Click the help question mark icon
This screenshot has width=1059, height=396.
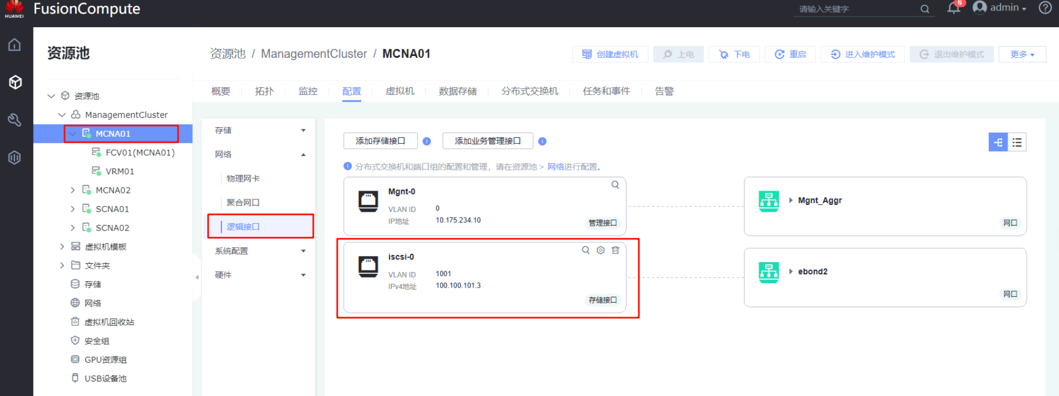pyautogui.click(x=1045, y=8)
